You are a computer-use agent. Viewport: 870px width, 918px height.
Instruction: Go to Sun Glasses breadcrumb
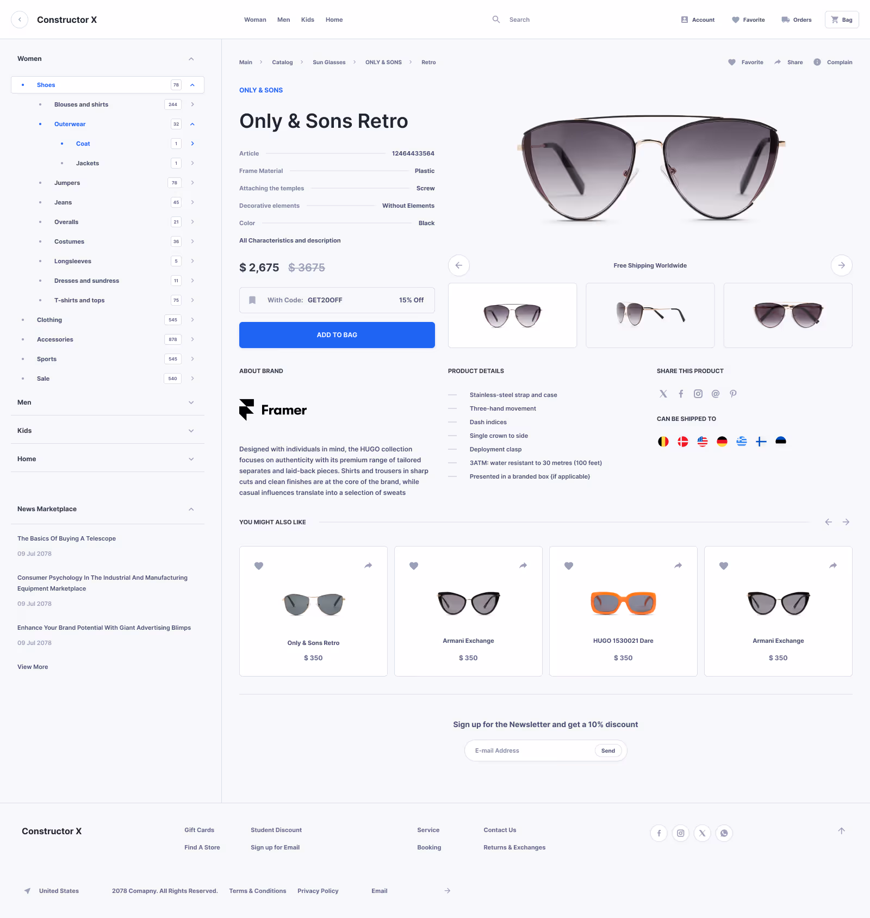click(329, 62)
